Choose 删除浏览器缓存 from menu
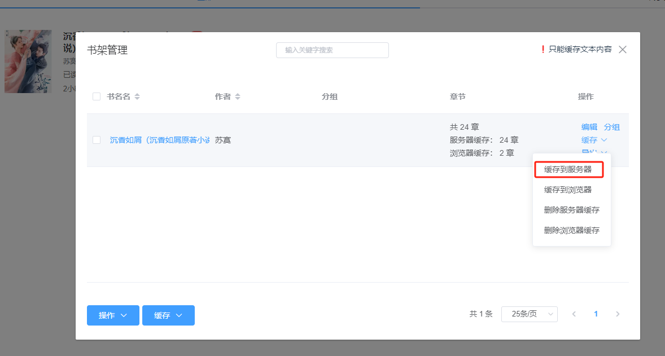This screenshot has height=356, width=665. click(571, 230)
